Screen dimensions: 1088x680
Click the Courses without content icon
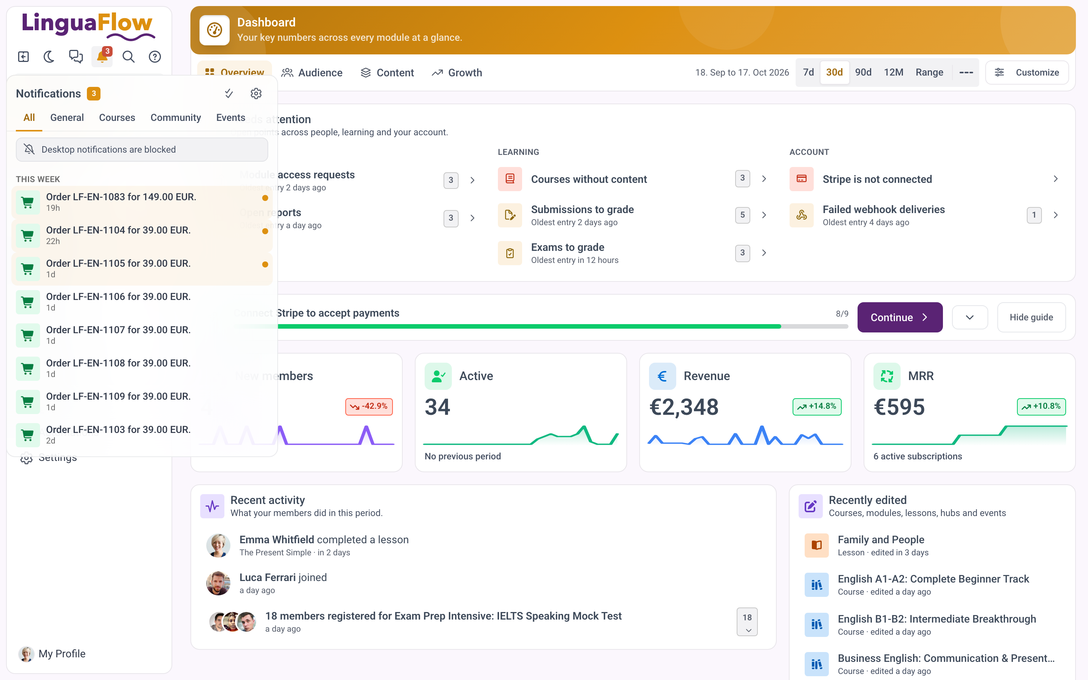[510, 179]
